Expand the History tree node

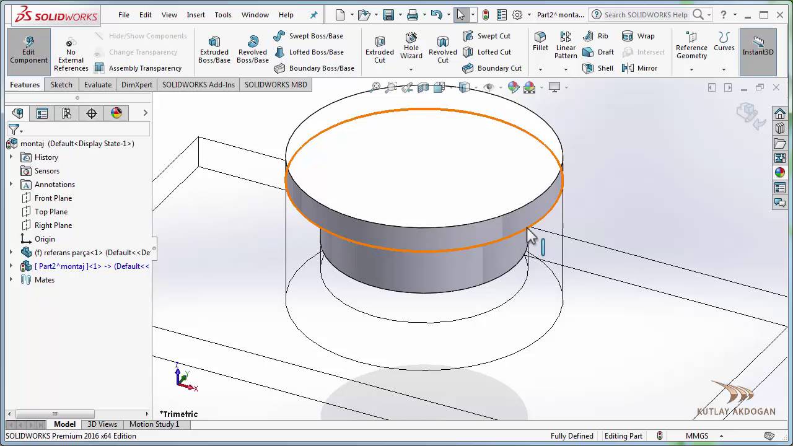[x=11, y=157]
